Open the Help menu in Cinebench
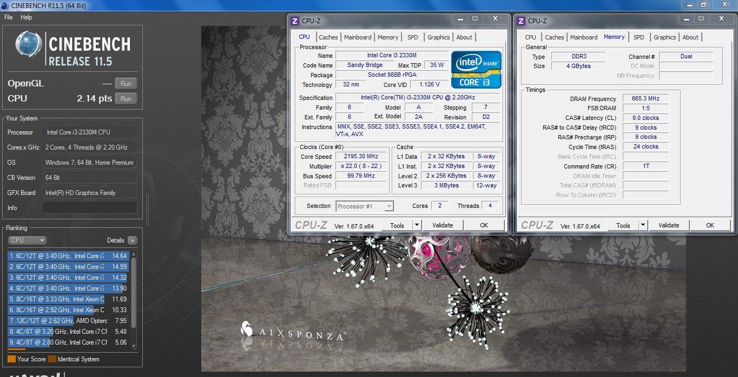738x377 pixels. (x=27, y=17)
